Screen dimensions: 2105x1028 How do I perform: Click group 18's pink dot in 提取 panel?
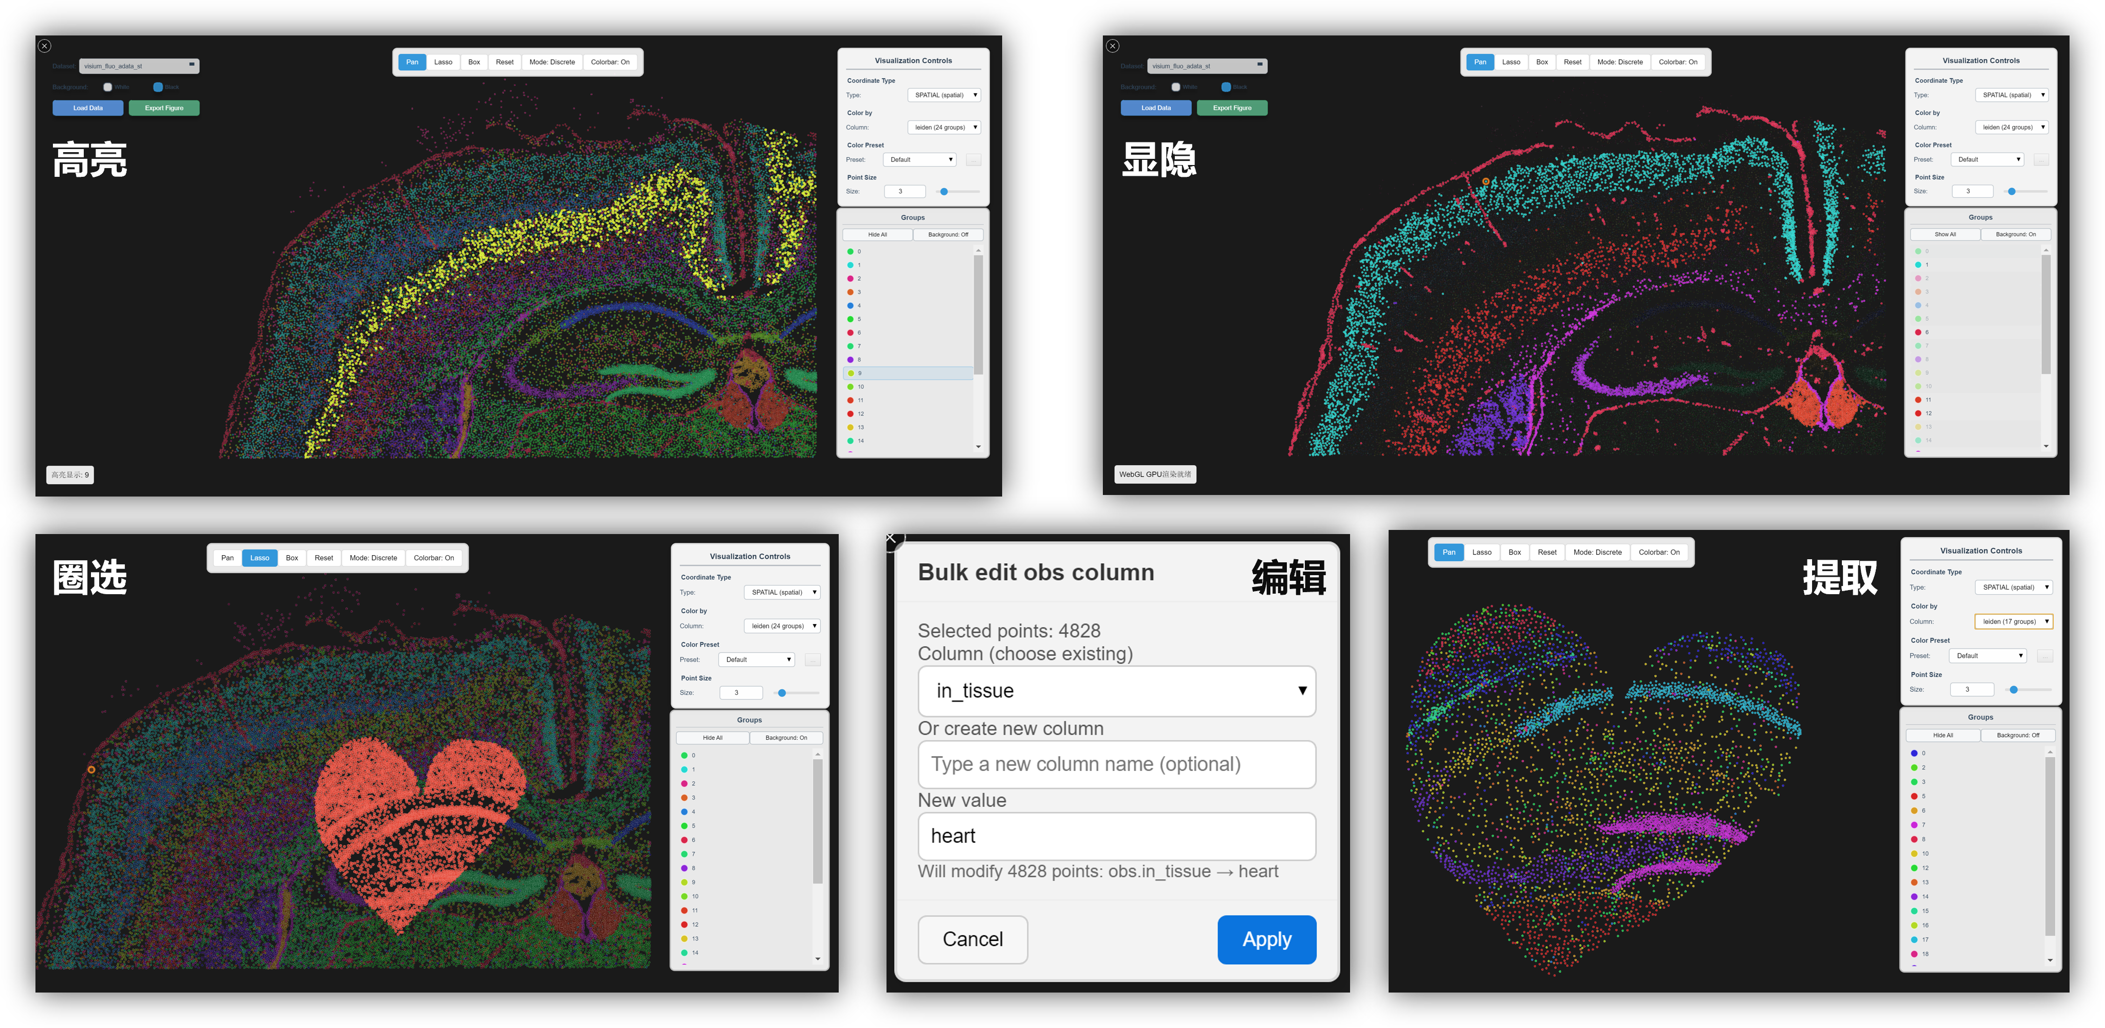click(x=1914, y=953)
